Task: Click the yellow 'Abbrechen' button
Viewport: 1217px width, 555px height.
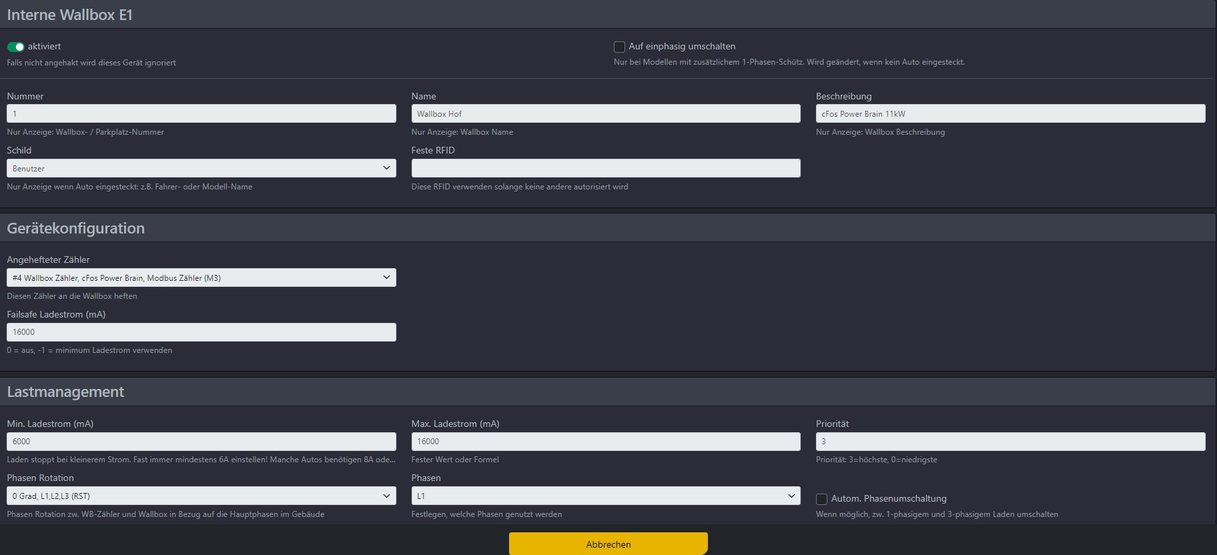Action: (x=608, y=544)
